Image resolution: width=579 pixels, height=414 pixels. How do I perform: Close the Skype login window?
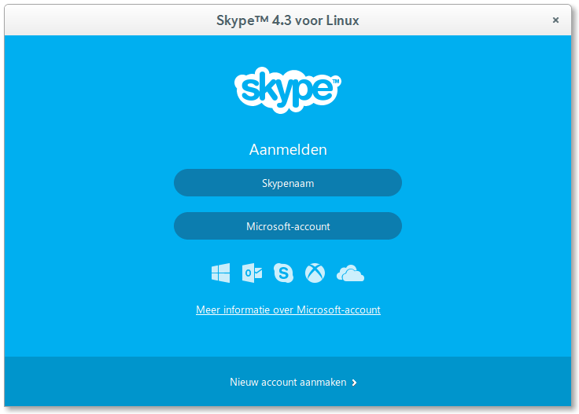555,20
